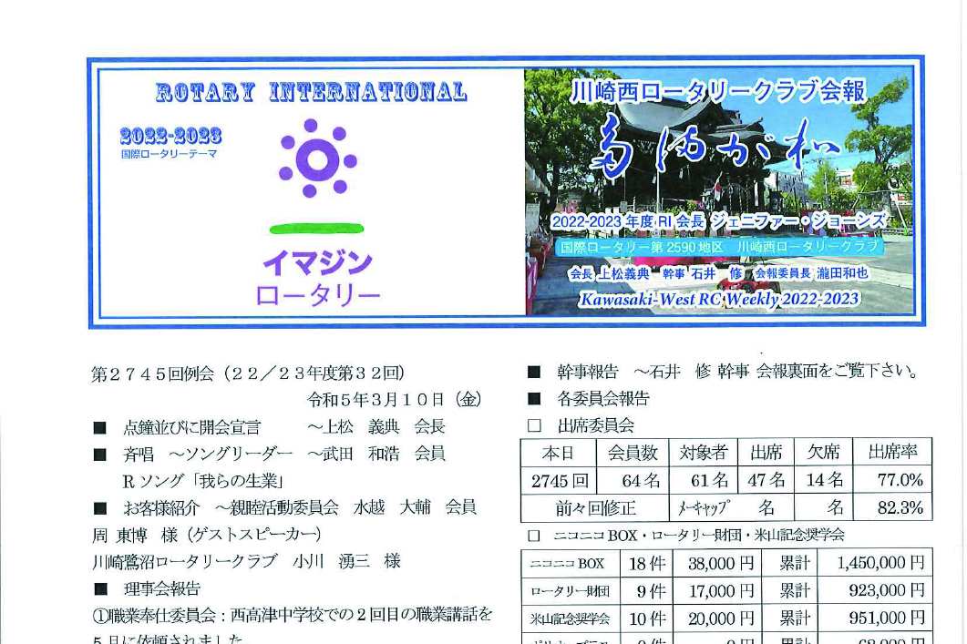Click the purple ロータリー word below イマジン
Screen dimensions: 967x644
(x=317, y=296)
